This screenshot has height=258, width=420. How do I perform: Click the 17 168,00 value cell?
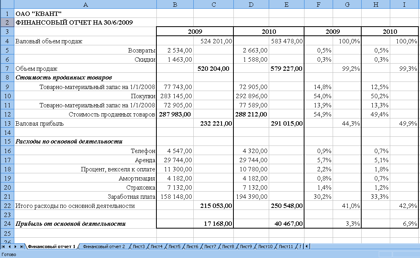[214, 224]
